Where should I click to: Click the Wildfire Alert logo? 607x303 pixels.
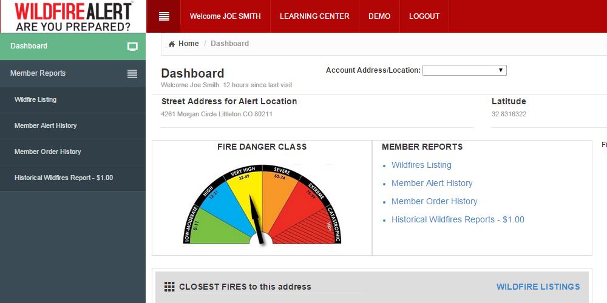pyautogui.click(x=73, y=16)
